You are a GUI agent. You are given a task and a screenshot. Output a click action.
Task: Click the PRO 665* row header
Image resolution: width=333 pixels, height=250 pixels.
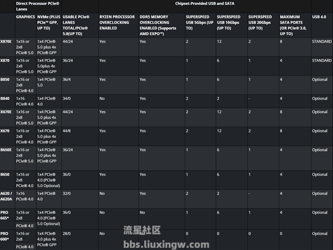[4, 215]
